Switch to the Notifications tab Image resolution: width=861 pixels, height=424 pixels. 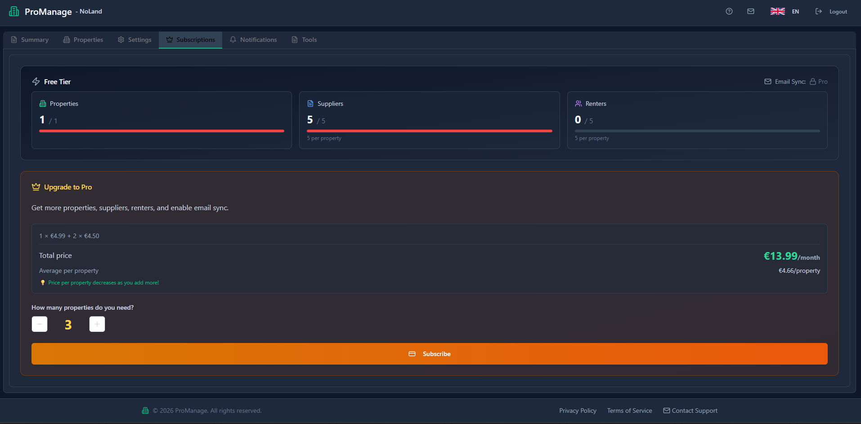coord(253,40)
